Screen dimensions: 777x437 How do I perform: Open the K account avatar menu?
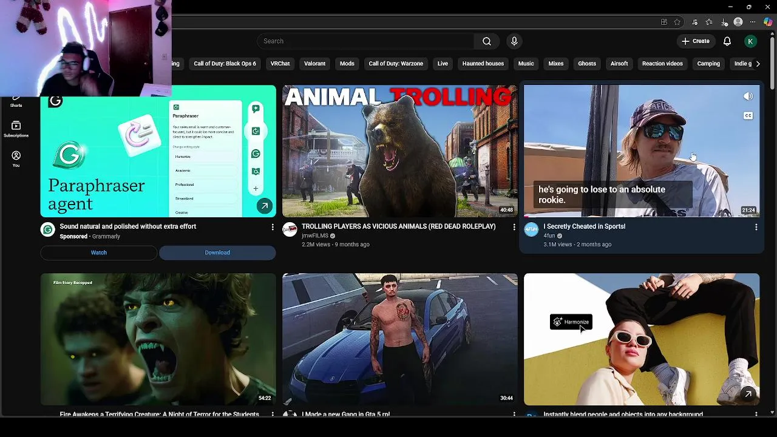click(751, 41)
